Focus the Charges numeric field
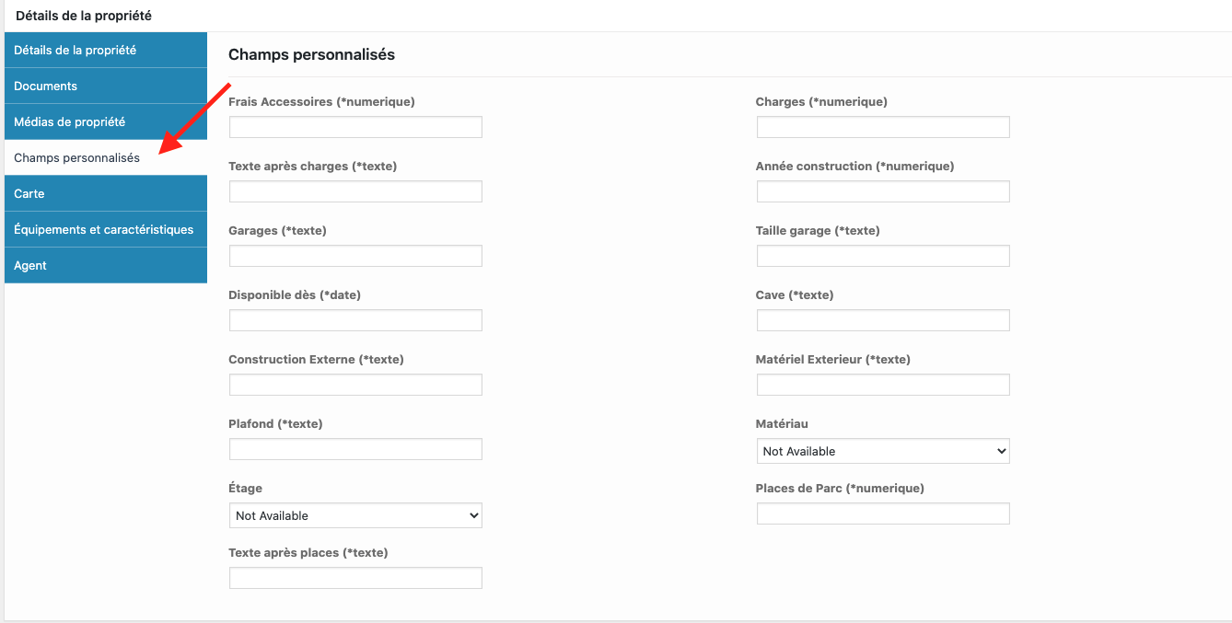This screenshot has height=623, width=1232. coord(883,127)
